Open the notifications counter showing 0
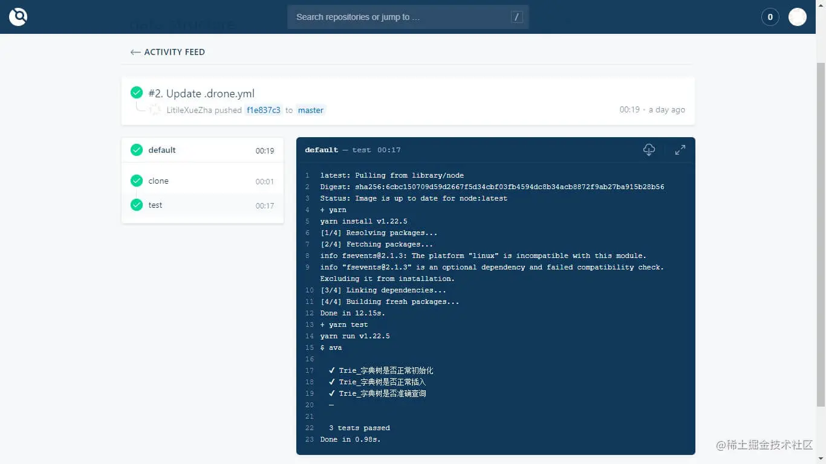 pos(770,17)
